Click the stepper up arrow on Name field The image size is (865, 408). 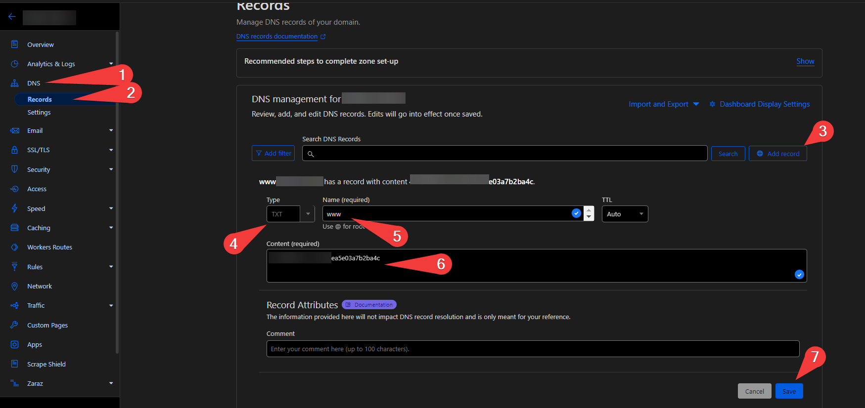click(x=589, y=210)
